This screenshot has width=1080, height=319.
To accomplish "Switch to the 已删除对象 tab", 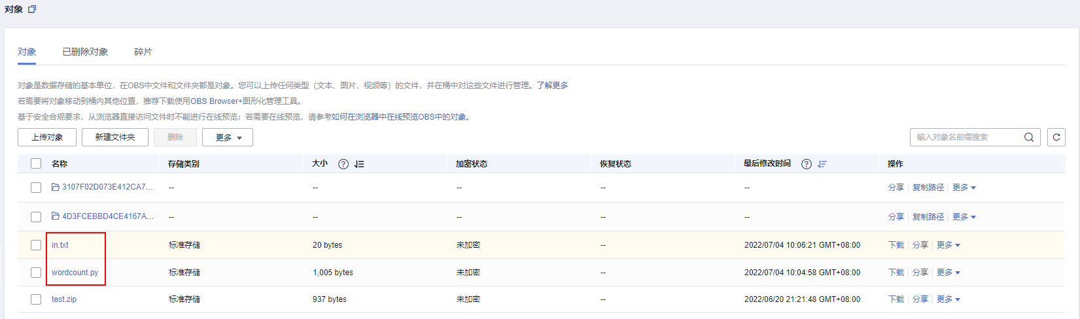I will coord(85,52).
